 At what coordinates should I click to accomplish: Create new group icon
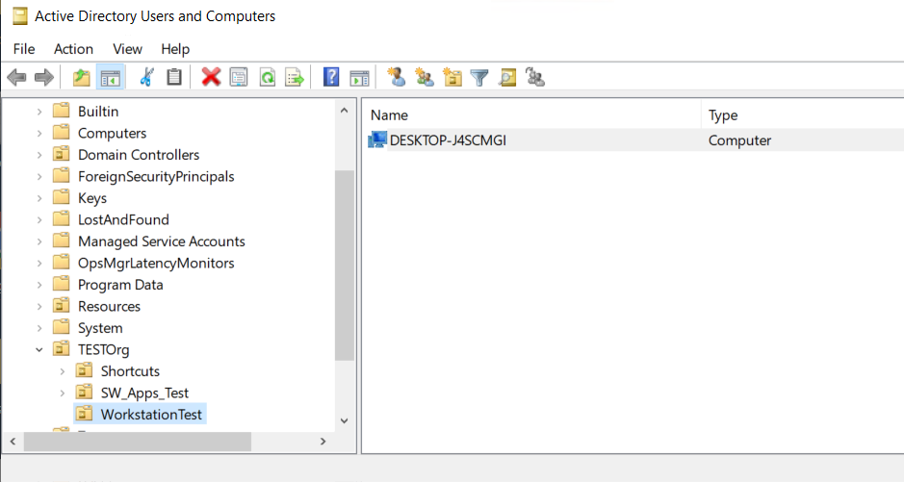(x=425, y=77)
